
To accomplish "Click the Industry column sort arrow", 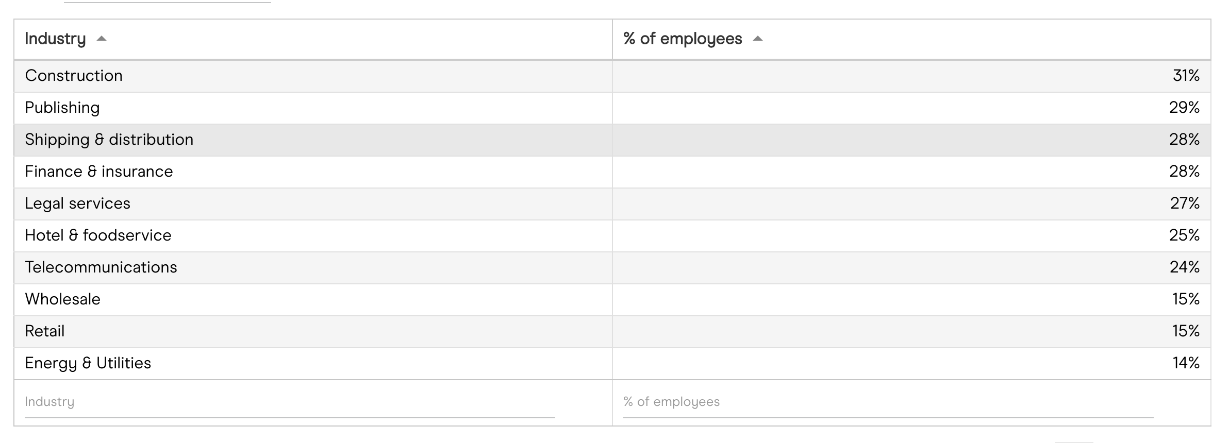I will [102, 39].
